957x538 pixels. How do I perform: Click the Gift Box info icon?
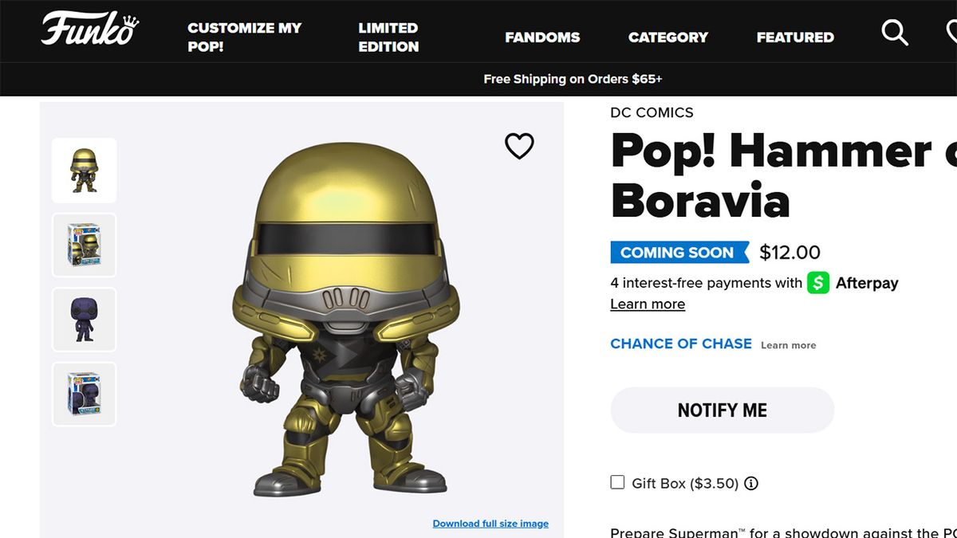[x=751, y=483]
